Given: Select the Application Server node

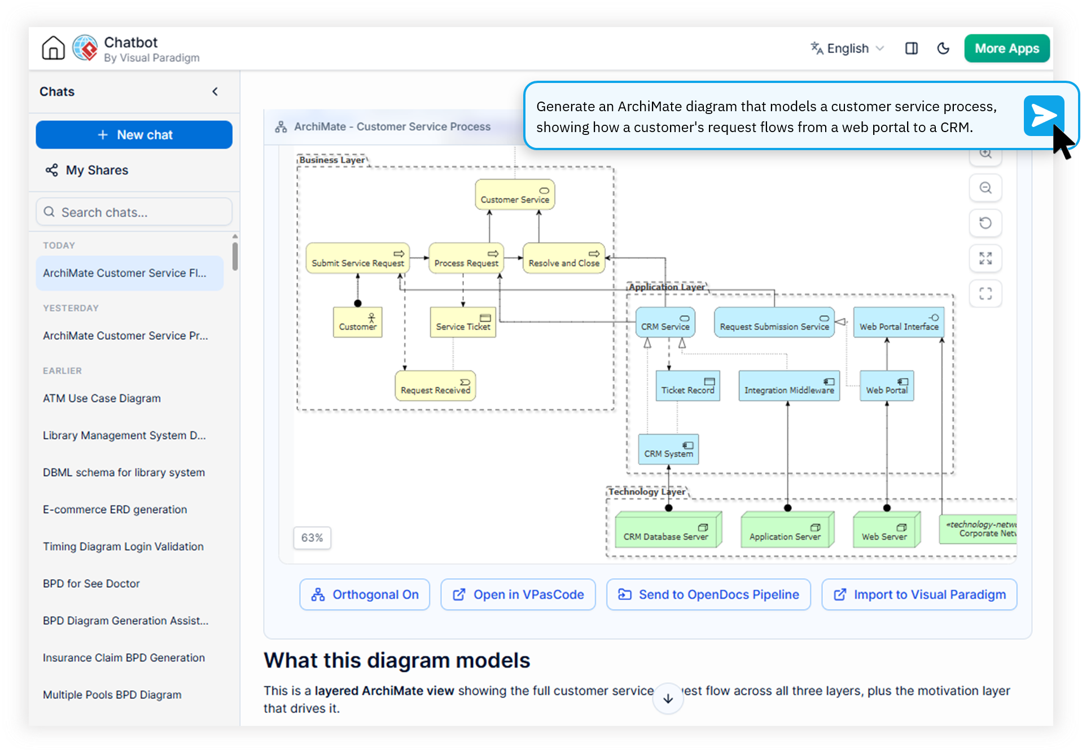Looking at the screenshot, I should (787, 529).
